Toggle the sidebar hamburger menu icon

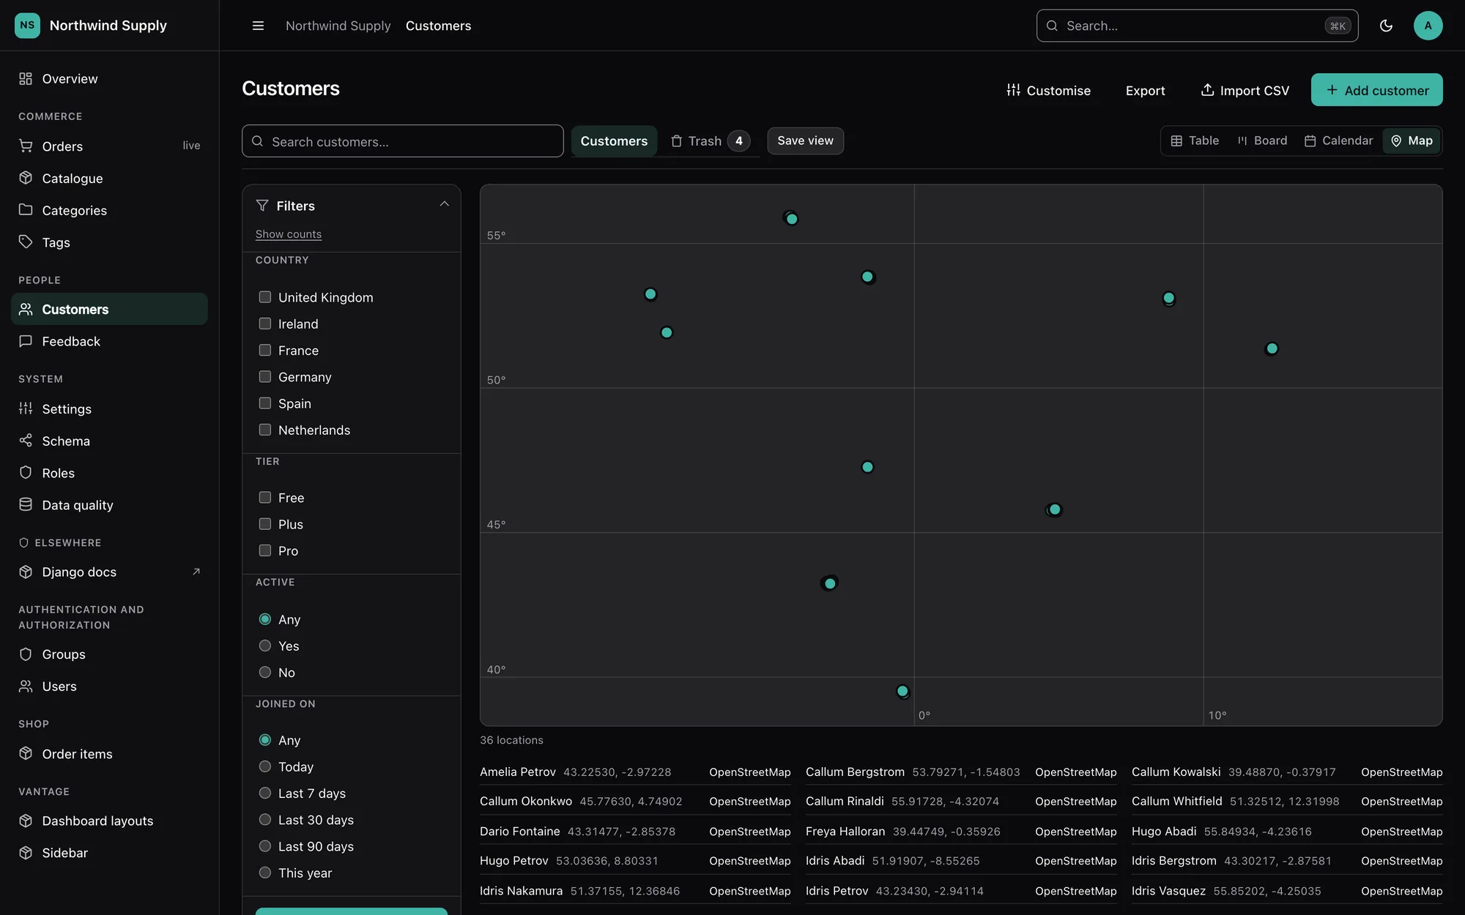(258, 26)
